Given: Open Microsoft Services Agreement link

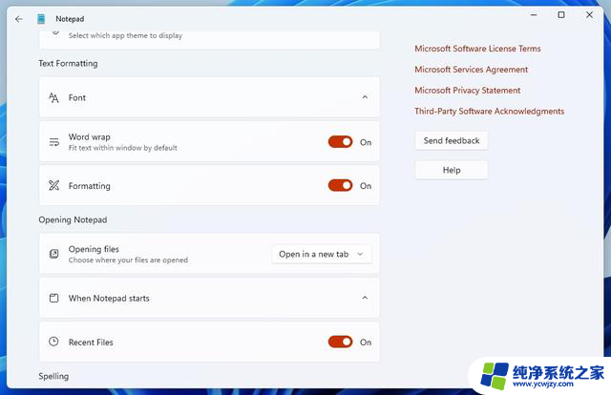Looking at the screenshot, I should (x=471, y=70).
